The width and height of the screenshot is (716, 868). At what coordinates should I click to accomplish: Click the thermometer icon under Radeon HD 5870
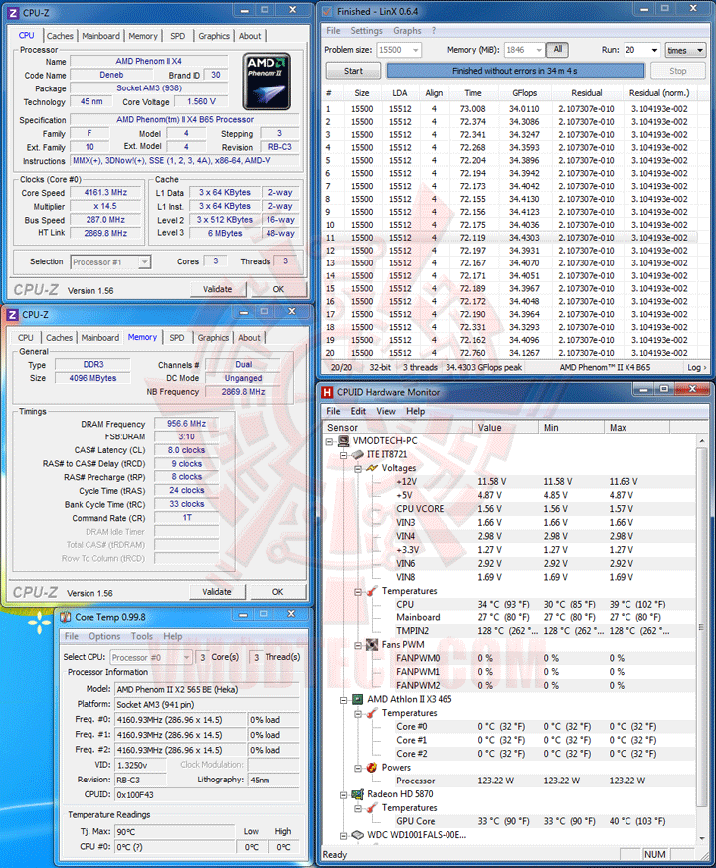[372, 808]
